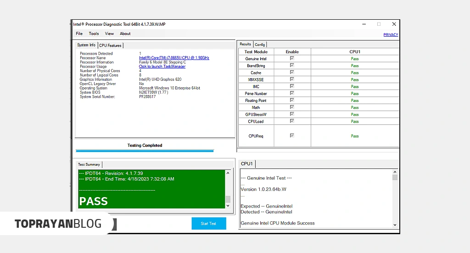Screen dimensions: 470x253
Task: Click the CPUFreq test module name
Action: tap(256, 136)
